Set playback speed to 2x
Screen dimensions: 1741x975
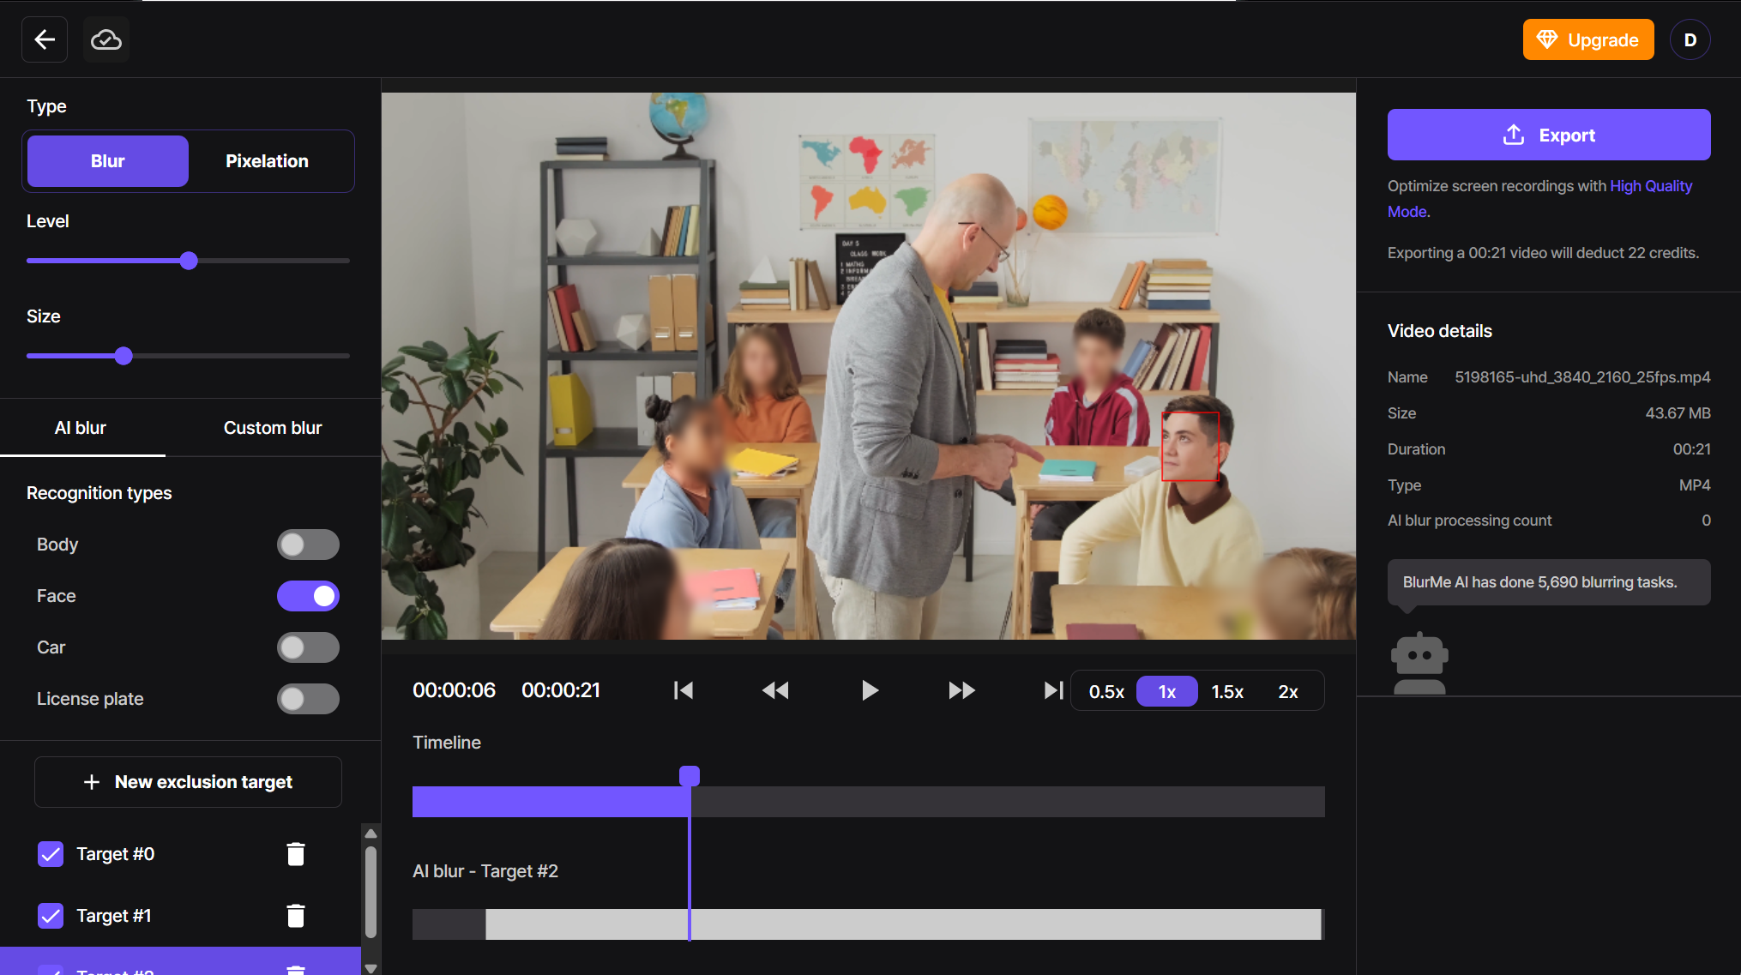[1288, 692]
